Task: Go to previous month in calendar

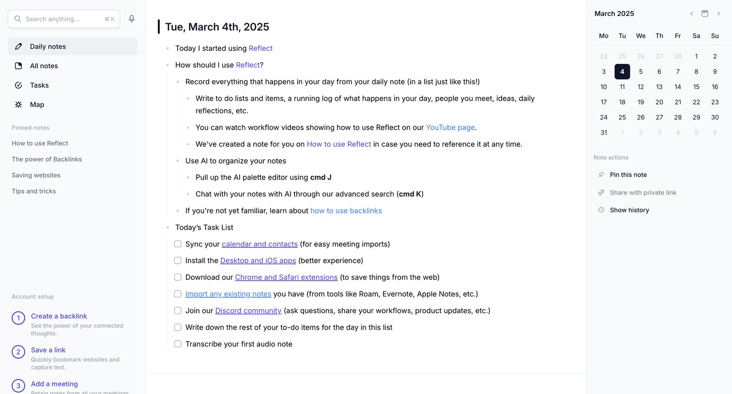Action: point(692,14)
